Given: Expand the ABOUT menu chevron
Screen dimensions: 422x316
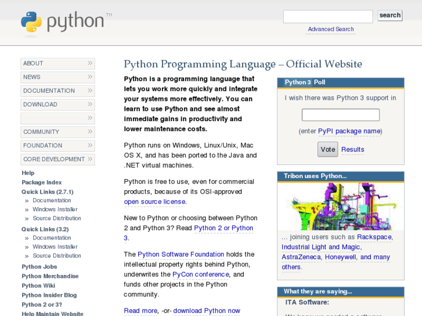Looking at the screenshot, I should tap(90, 63).
